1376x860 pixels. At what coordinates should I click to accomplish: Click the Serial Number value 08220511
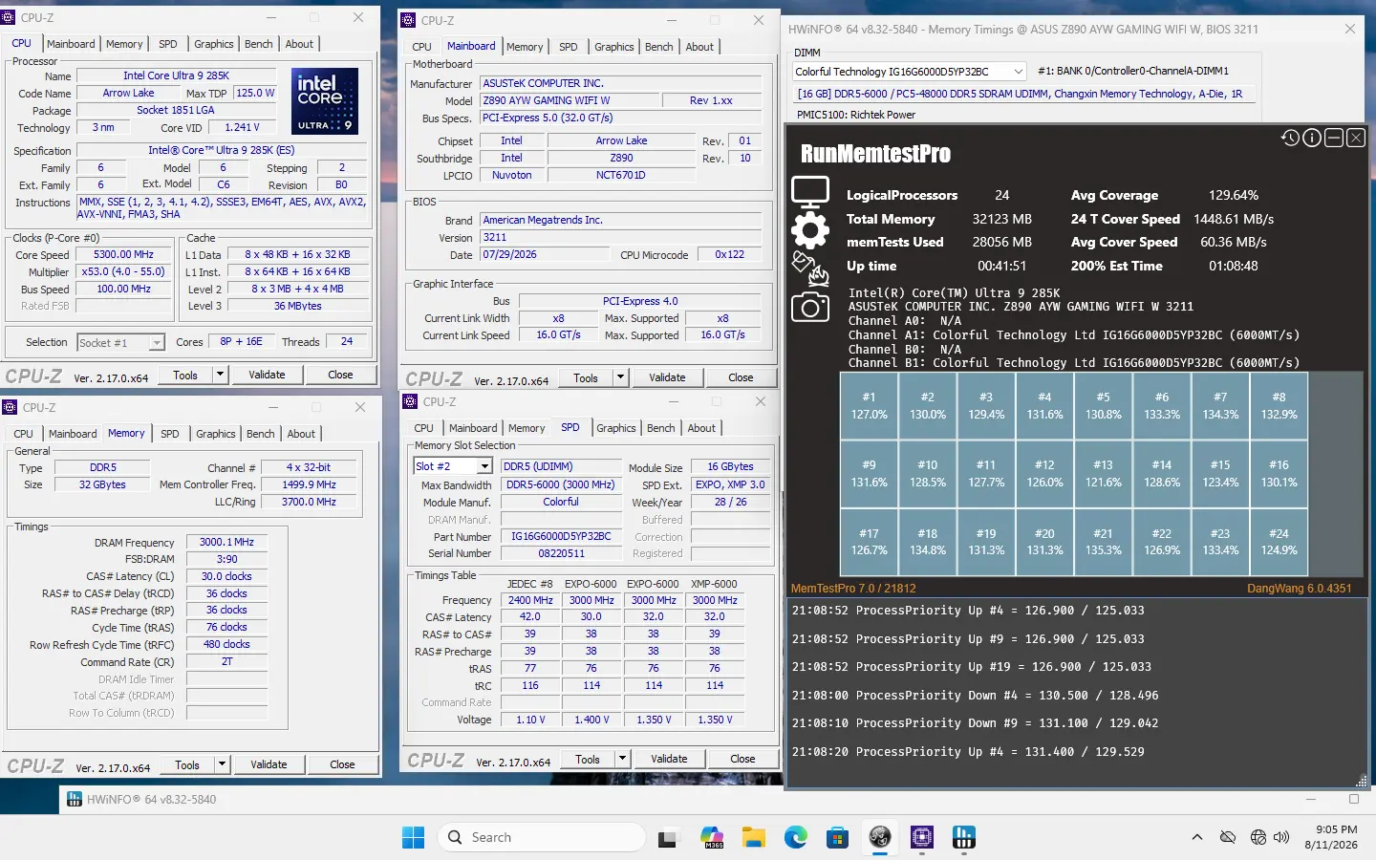point(561,553)
